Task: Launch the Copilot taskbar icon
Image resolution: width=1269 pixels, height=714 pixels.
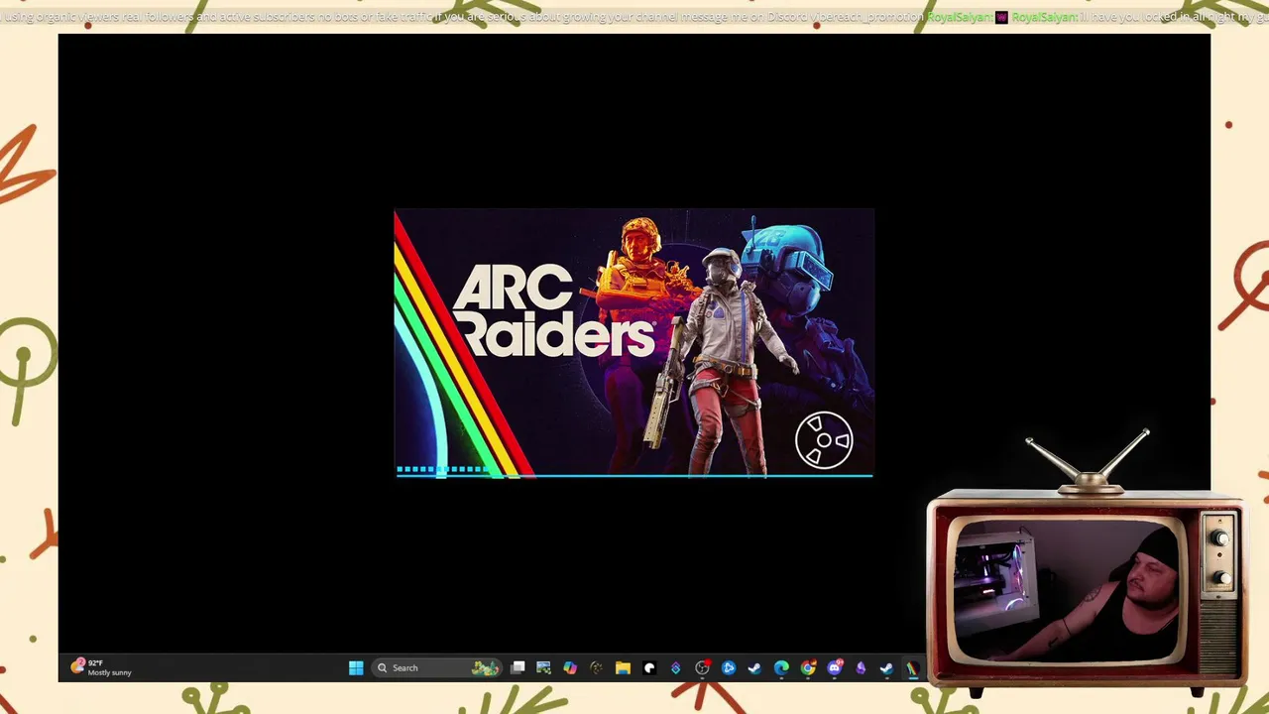Action: pyautogui.click(x=570, y=667)
